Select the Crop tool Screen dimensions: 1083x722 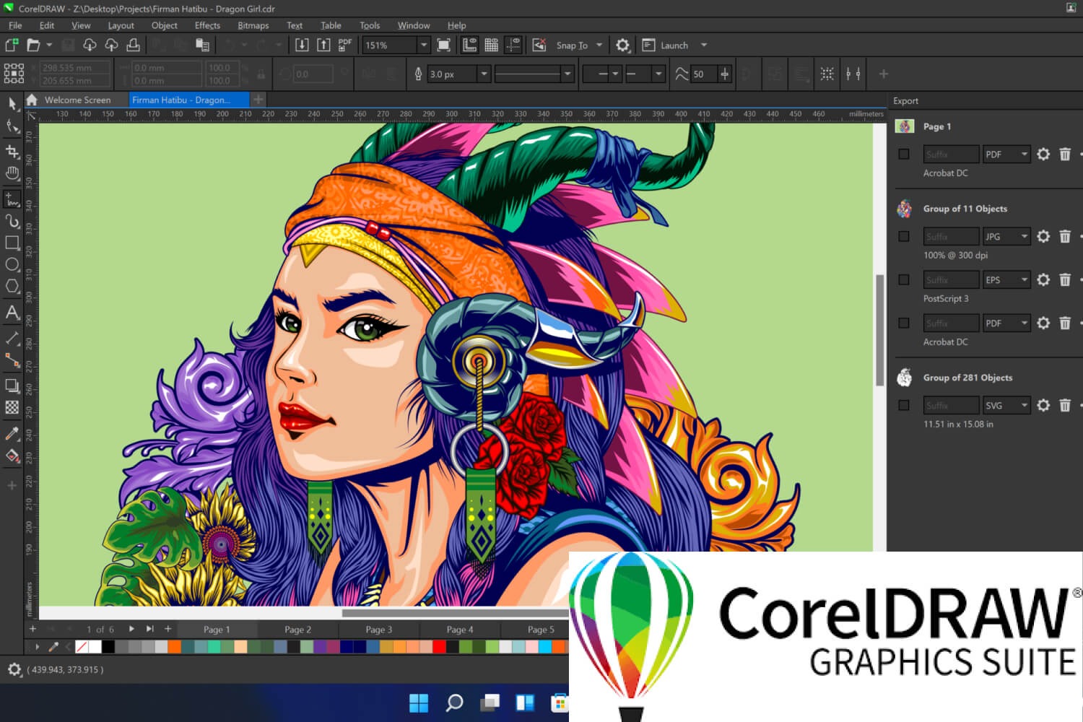point(12,151)
